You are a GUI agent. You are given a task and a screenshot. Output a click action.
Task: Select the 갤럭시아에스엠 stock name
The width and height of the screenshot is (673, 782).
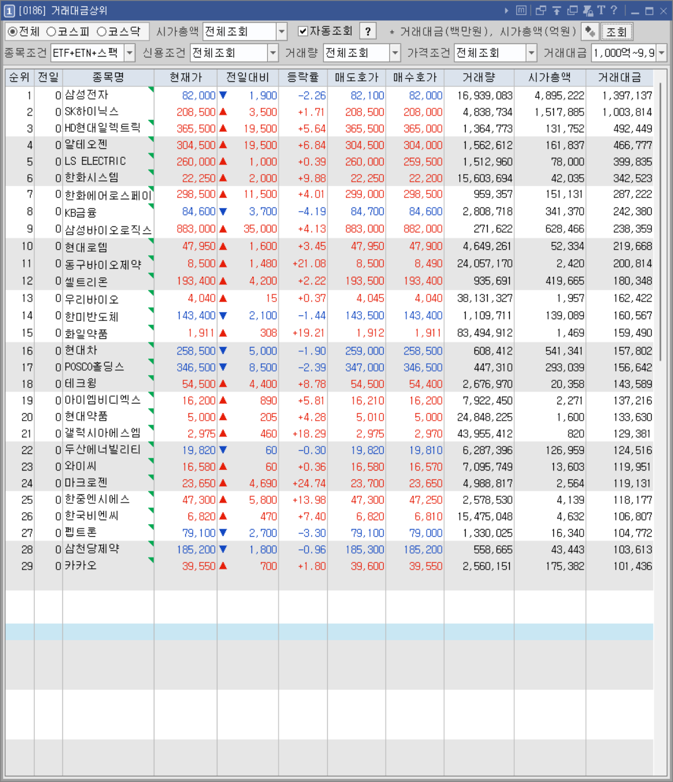coord(103,433)
